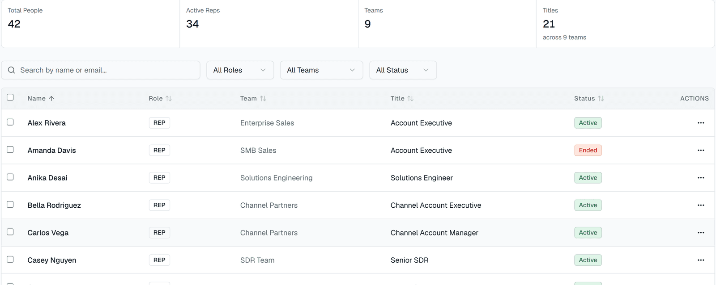Check the Casey Nguyen row checkbox
The height and width of the screenshot is (285, 716).
(10, 259)
